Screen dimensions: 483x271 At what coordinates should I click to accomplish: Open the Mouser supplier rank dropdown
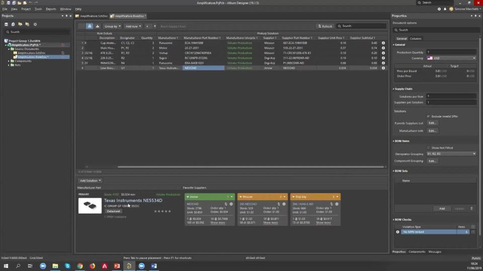[284, 197]
